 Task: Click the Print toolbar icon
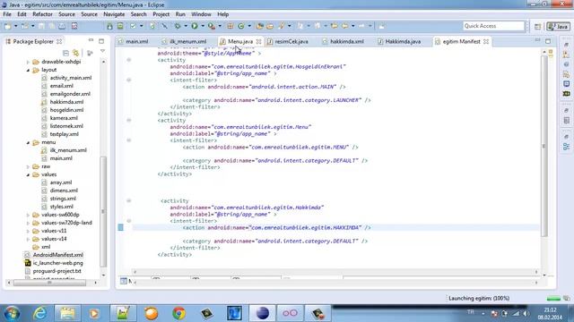click(62, 26)
